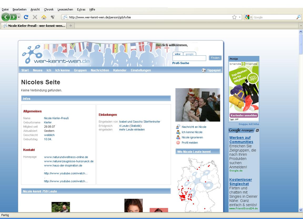Screen dimensions: 303x219
Task: Click the 'Nachricht an Nicole' message icon
Action: click(x=178, y=127)
